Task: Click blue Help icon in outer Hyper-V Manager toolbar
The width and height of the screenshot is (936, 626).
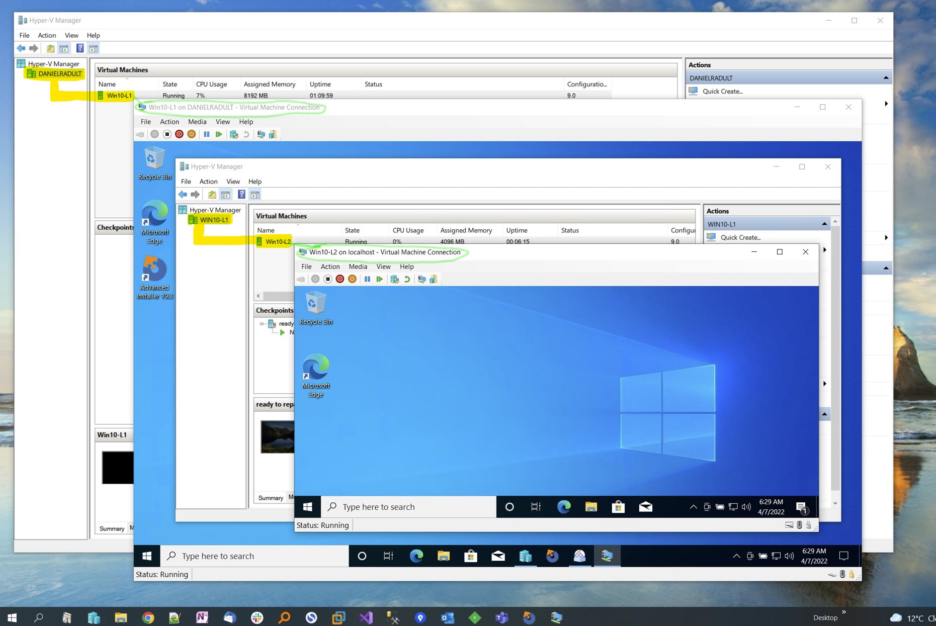Action: (x=79, y=48)
